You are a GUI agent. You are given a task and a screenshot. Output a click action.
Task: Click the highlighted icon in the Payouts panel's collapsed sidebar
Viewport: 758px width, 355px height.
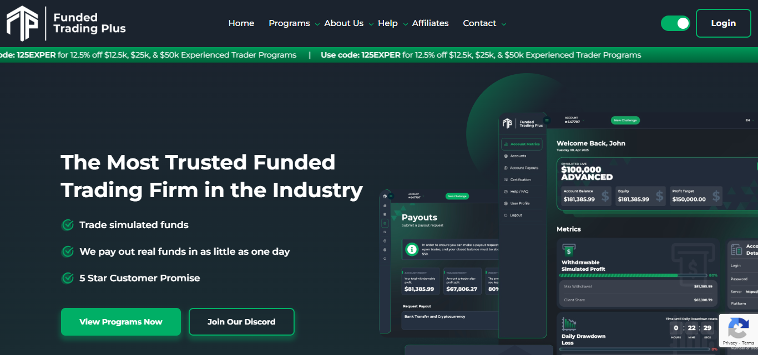[x=385, y=223]
